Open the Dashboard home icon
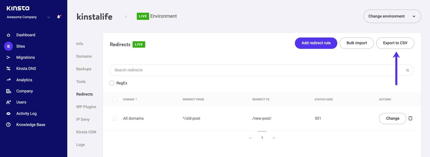The width and height of the screenshot is (430, 157). 9,35
